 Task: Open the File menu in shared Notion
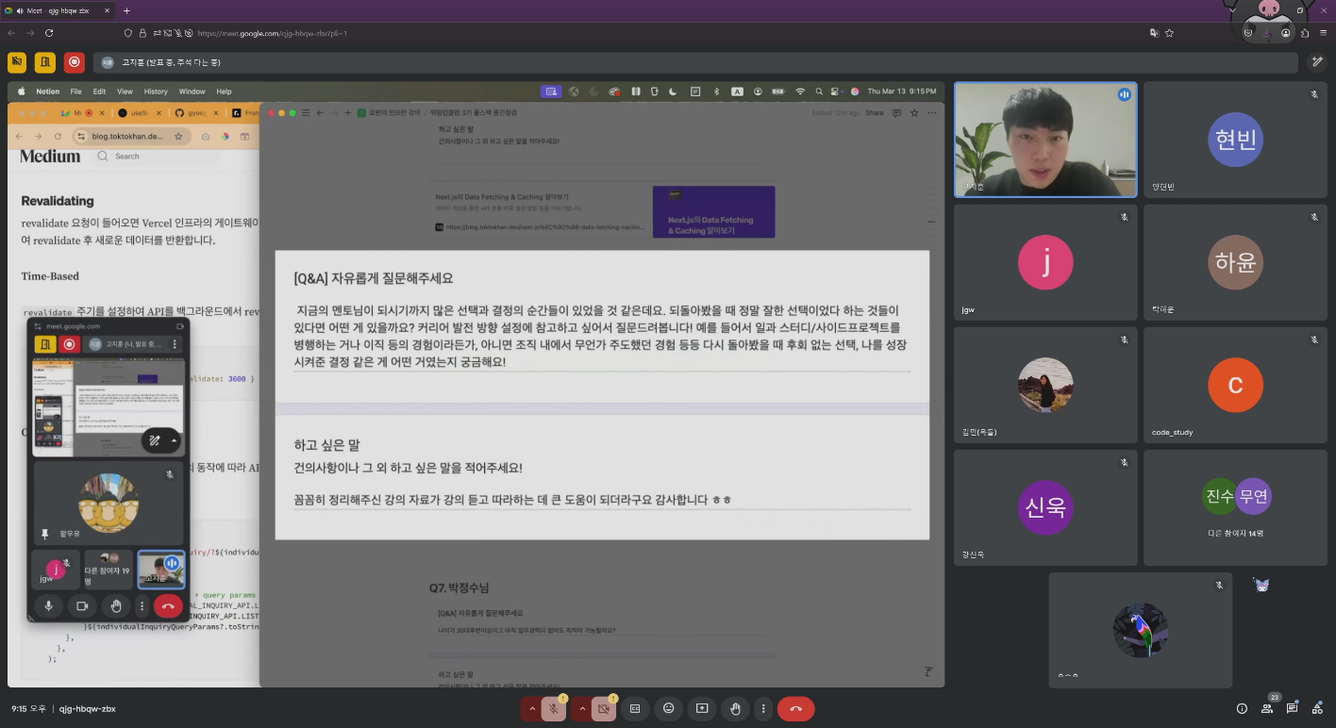tap(75, 91)
